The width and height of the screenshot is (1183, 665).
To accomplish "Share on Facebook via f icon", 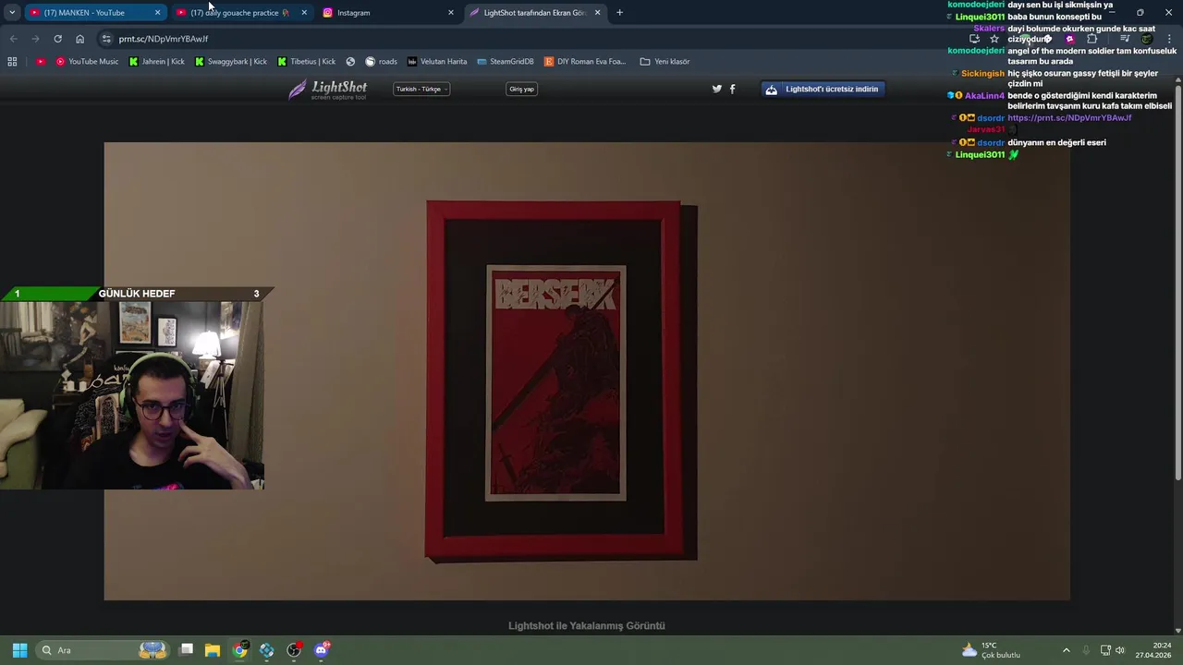I will coord(733,89).
